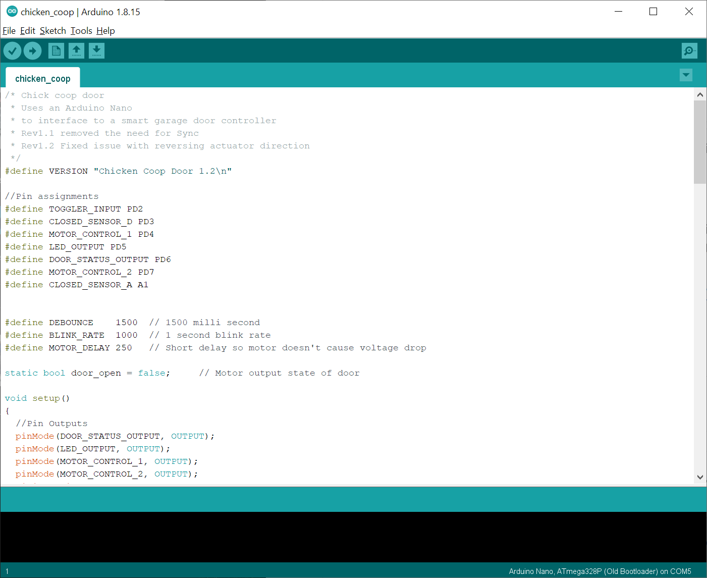Click the VERSION define line text
This screenshot has height=578, width=707.
(x=119, y=171)
